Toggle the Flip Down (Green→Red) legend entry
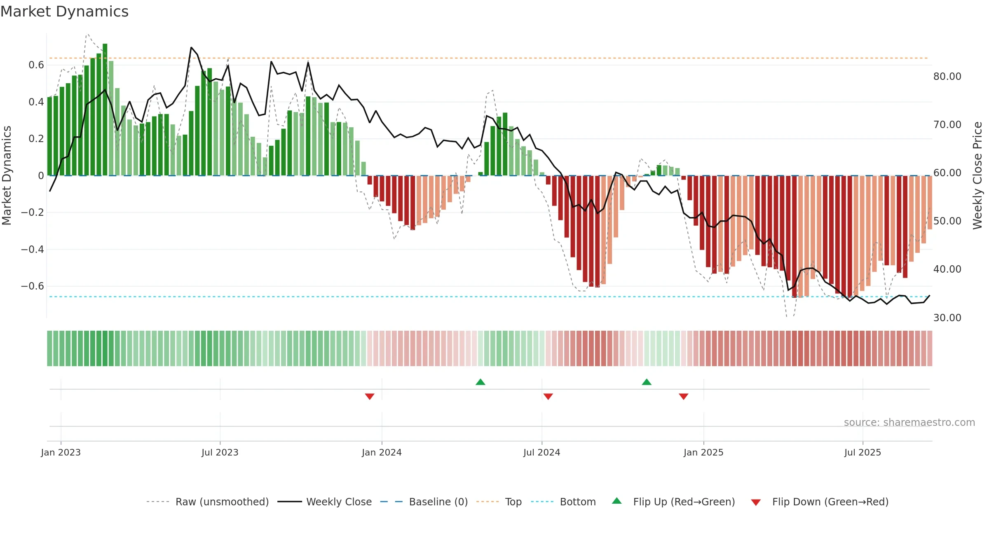 819,502
